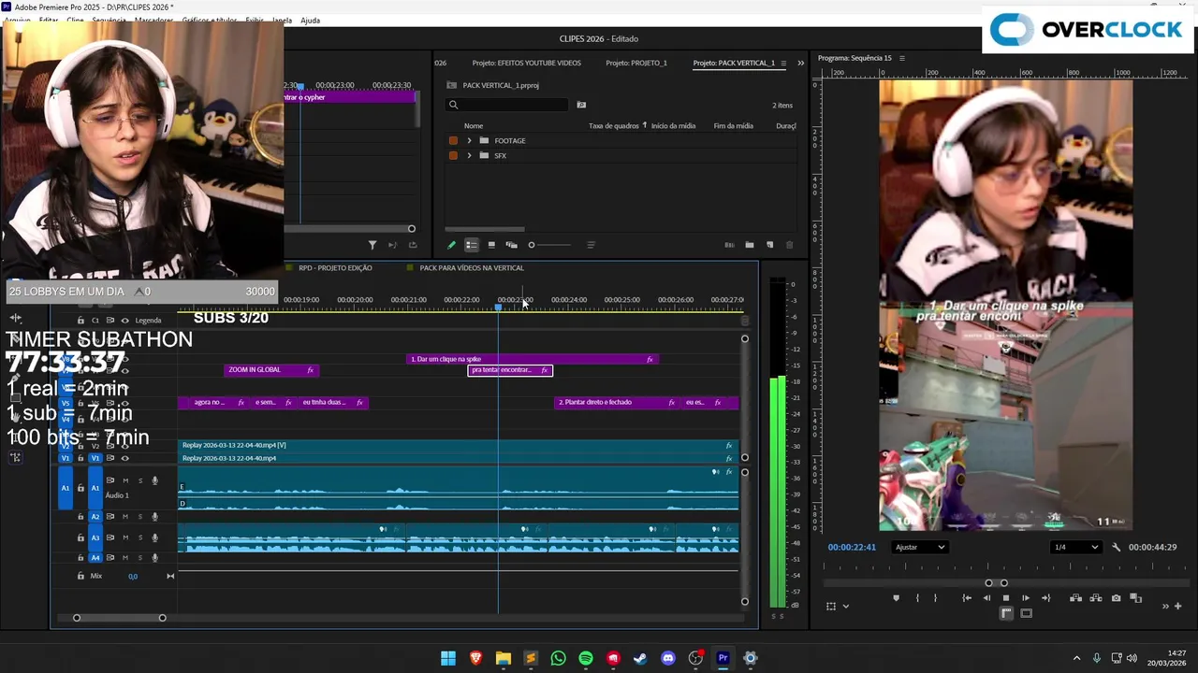
Task: Switch Project panel to list view
Action: pyautogui.click(x=471, y=245)
